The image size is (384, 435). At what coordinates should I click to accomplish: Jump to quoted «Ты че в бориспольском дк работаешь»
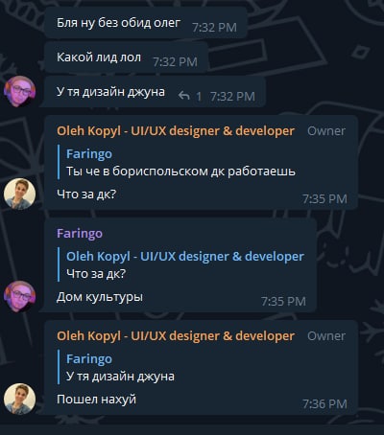[180, 163]
